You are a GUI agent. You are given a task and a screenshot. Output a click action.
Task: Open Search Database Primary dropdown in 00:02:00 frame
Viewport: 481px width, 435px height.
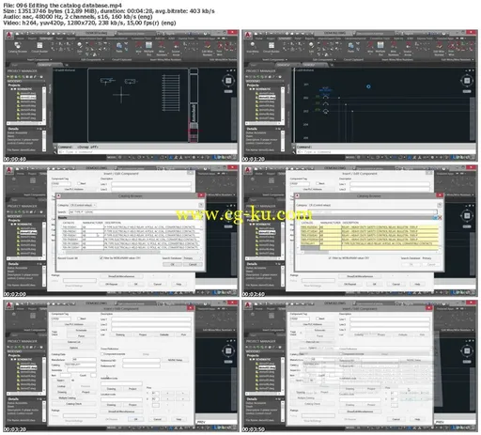[193, 258]
